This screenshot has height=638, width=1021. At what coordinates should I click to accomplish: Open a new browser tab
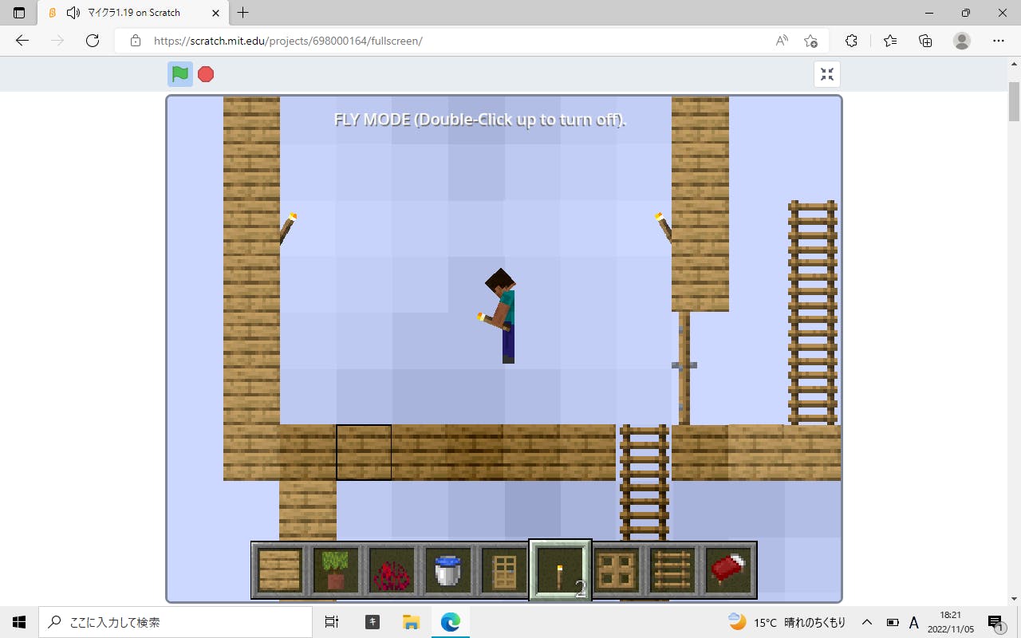[x=243, y=13]
